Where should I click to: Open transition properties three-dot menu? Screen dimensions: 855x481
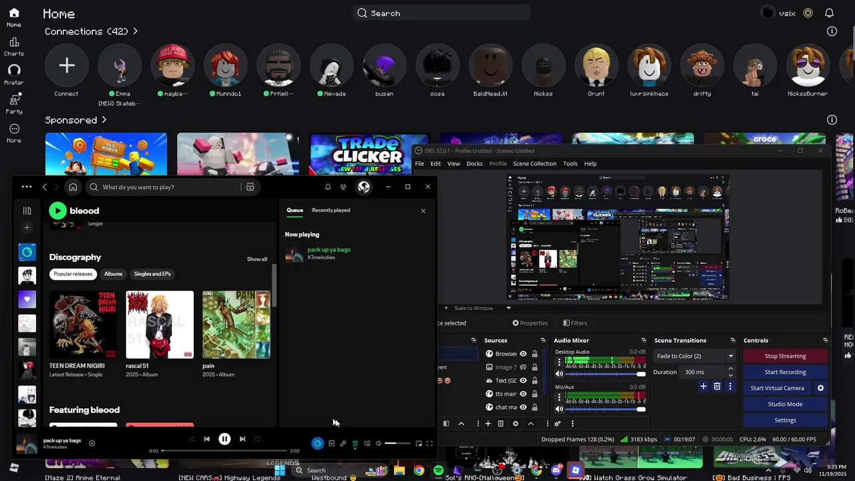(x=730, y=386)
